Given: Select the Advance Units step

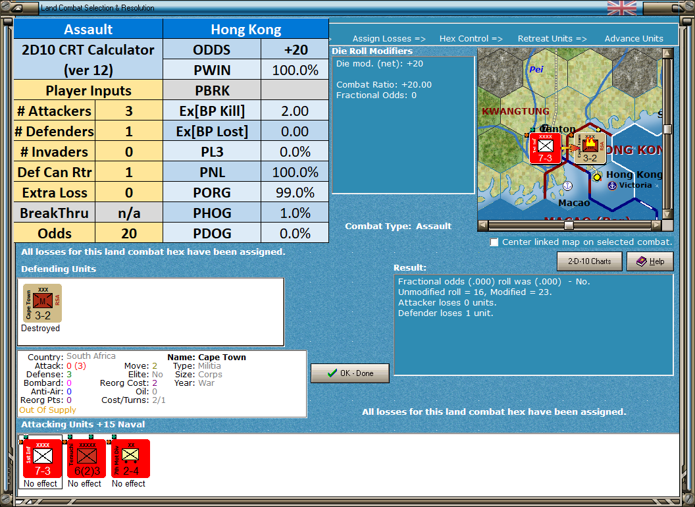Looking at the screenshot, I should pyautogui.click(x=633, y=39).
